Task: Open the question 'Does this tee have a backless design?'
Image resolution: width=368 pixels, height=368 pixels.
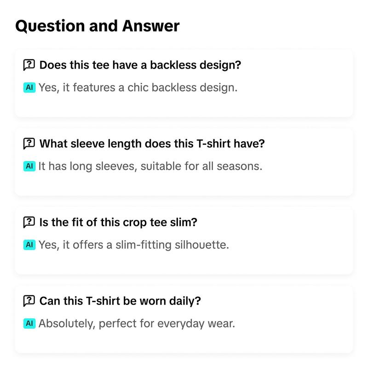Action: 140,65
